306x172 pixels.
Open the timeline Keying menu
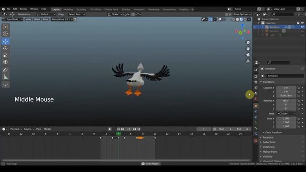pyautogui.click(x=29, y=129)
